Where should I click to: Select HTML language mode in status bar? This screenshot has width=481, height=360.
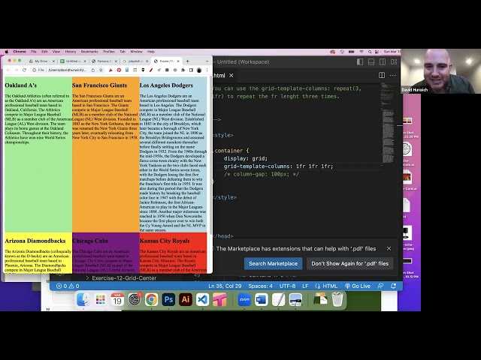326,286
